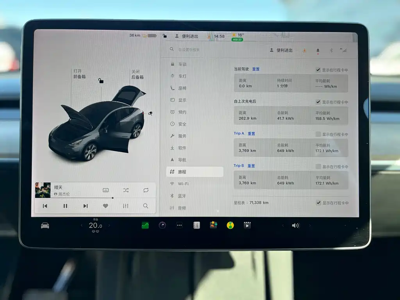Uncheck 当前驾驶 显示在行程卡中 checkbox
The height and width of the screenshot is (300, 400).
pyautogui.click(x=318, y=70)
